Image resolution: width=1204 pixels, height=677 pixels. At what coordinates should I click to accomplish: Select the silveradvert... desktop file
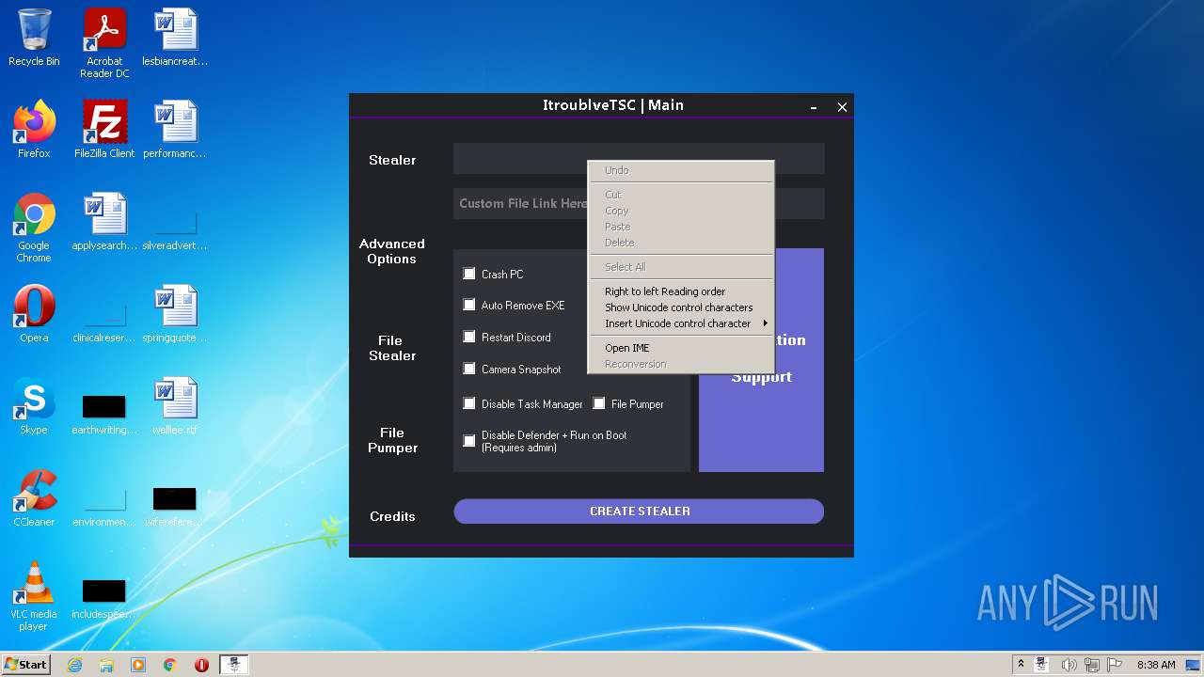(175, 231)
